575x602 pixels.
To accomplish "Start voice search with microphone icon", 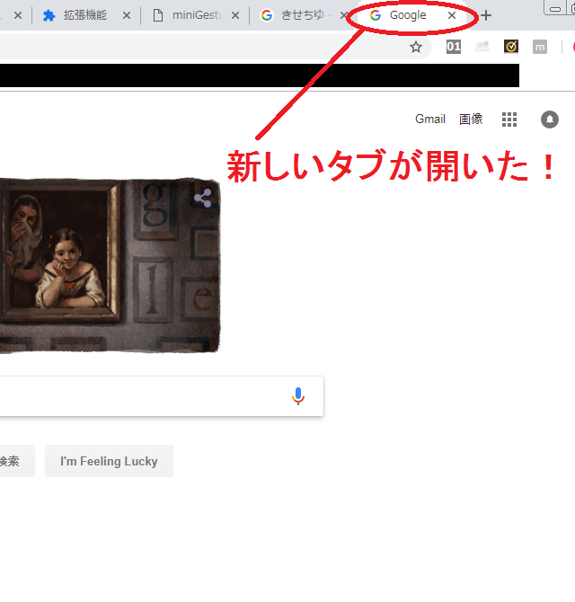I will pos(298,396).
